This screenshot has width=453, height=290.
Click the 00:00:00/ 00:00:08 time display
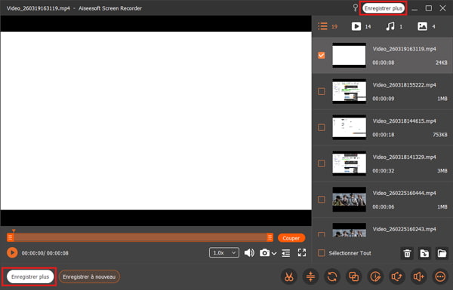(x=45, y=253)
